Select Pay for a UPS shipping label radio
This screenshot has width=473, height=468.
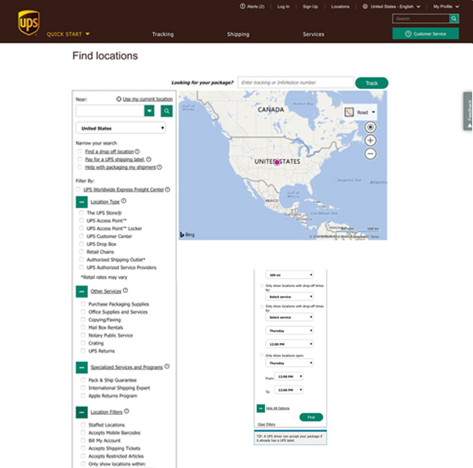[80, 159]
